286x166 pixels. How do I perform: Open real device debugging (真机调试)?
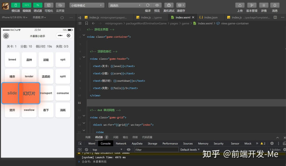coord(169,5)
